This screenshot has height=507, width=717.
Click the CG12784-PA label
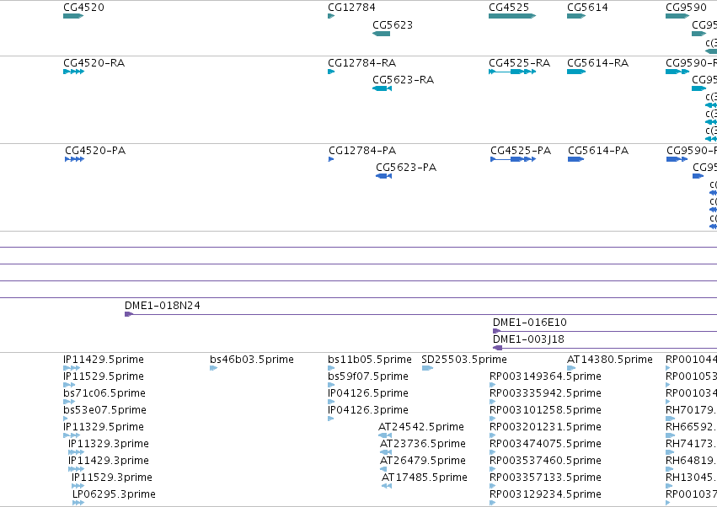coord(362,151)
